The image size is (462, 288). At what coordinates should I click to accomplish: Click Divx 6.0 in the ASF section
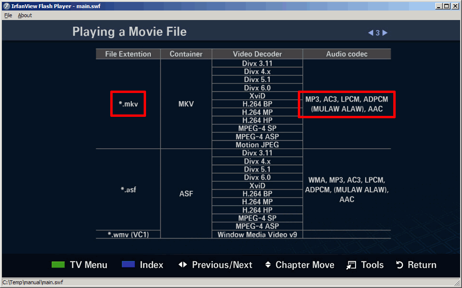(257, 177)
